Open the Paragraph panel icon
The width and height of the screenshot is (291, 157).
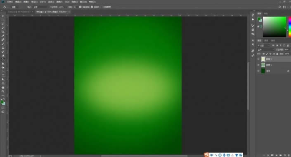pos(253,45)
